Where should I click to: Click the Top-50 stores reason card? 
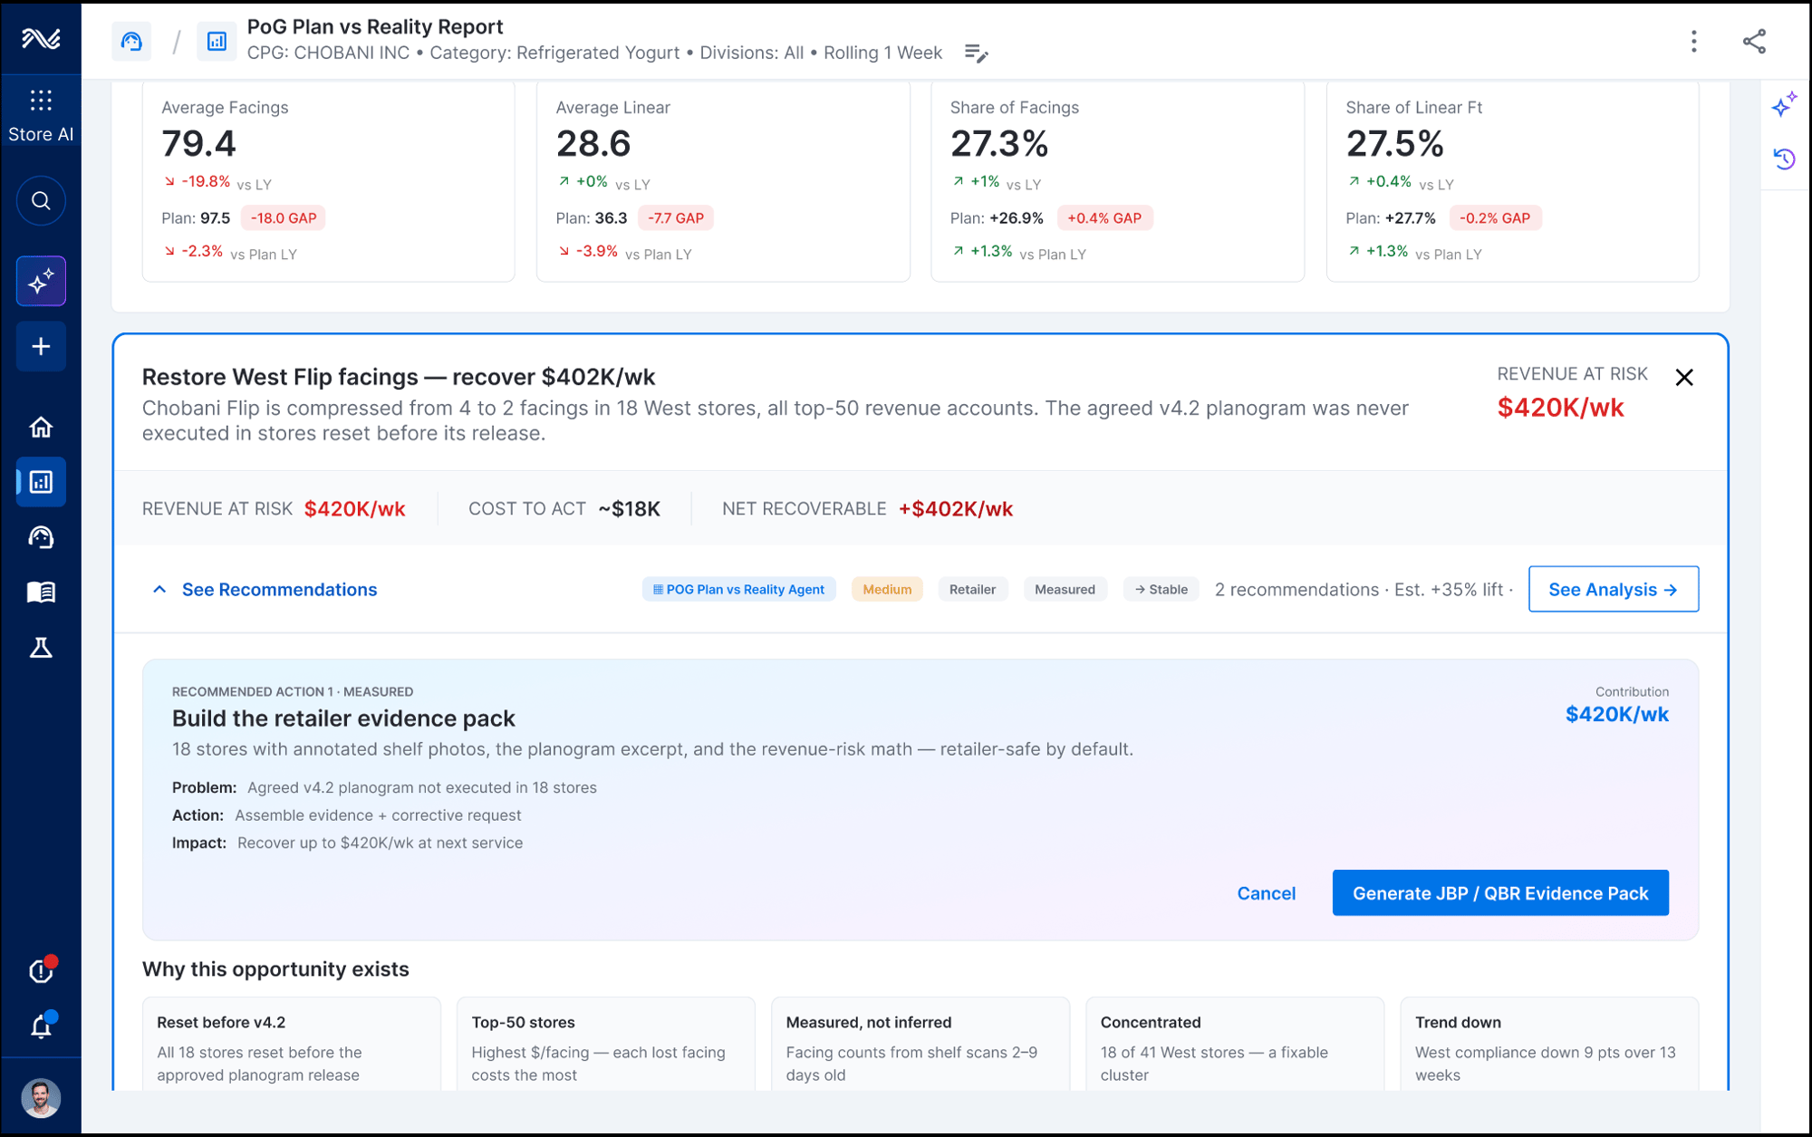click(606, 1044)
